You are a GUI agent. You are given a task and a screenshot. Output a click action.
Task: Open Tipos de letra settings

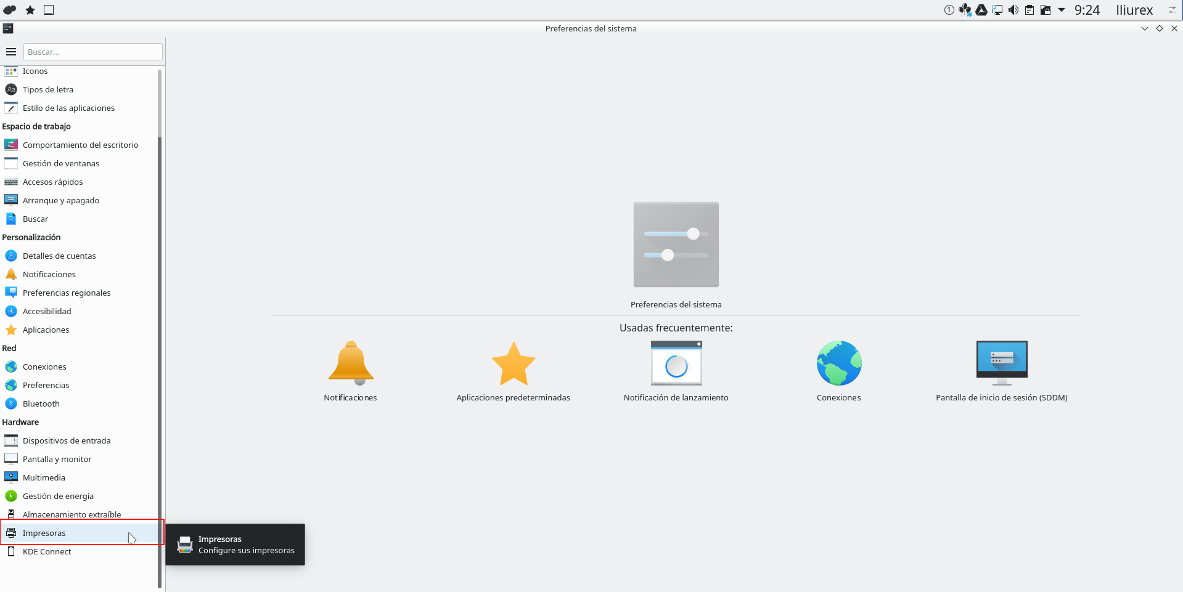48,89
